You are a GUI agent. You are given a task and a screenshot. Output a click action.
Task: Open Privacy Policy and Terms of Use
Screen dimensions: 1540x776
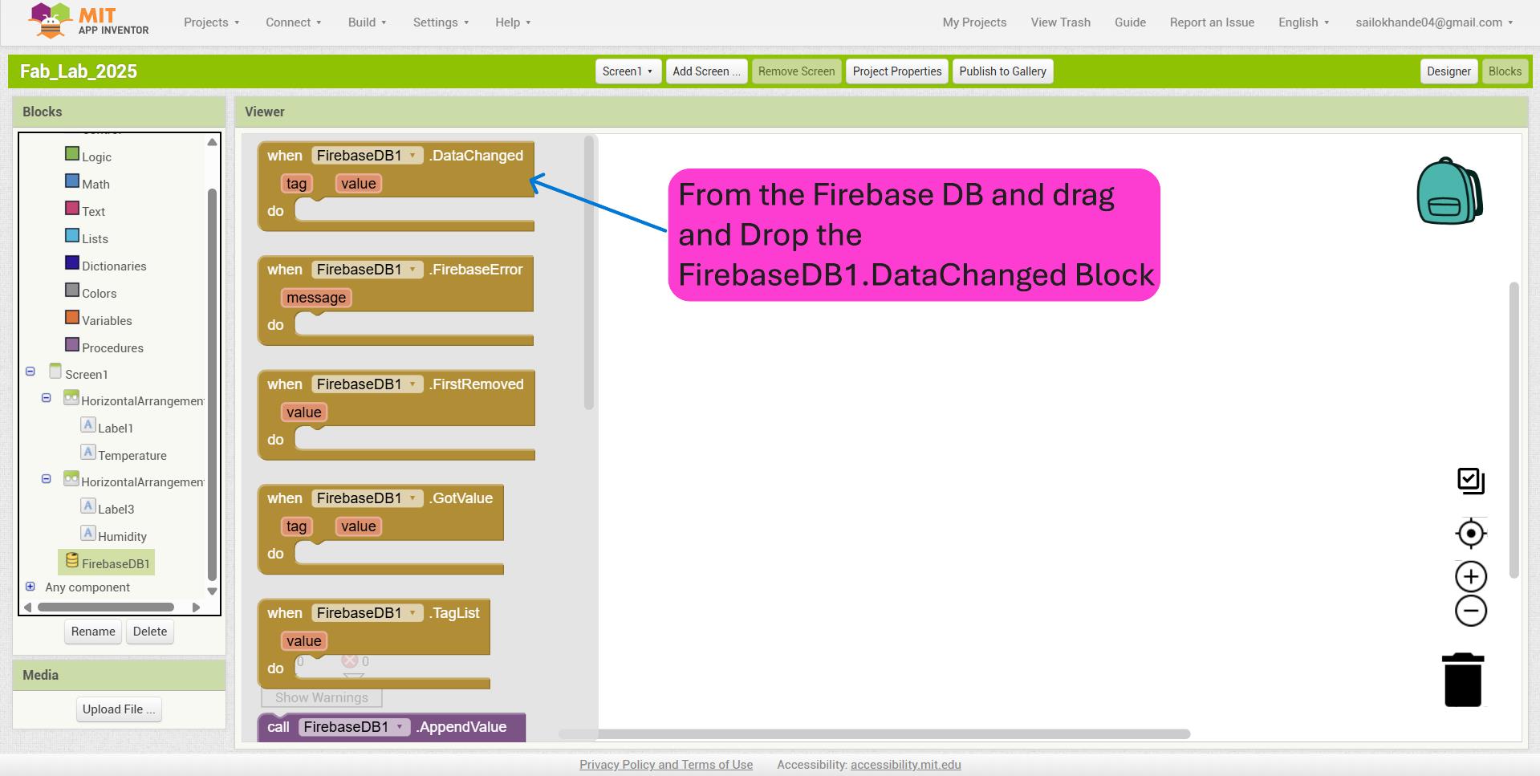point(666,765)
